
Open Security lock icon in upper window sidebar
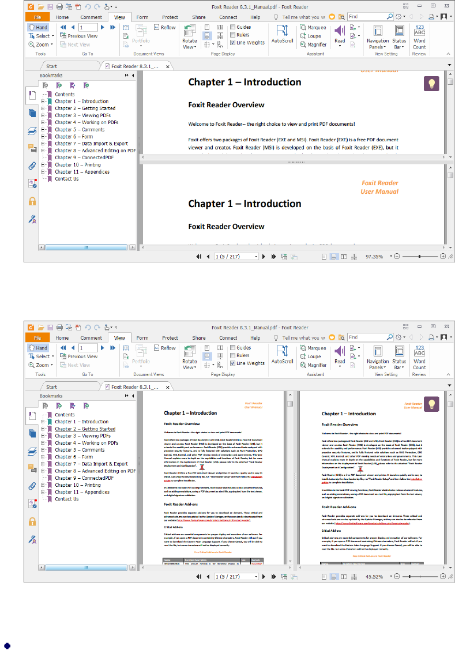32,201
